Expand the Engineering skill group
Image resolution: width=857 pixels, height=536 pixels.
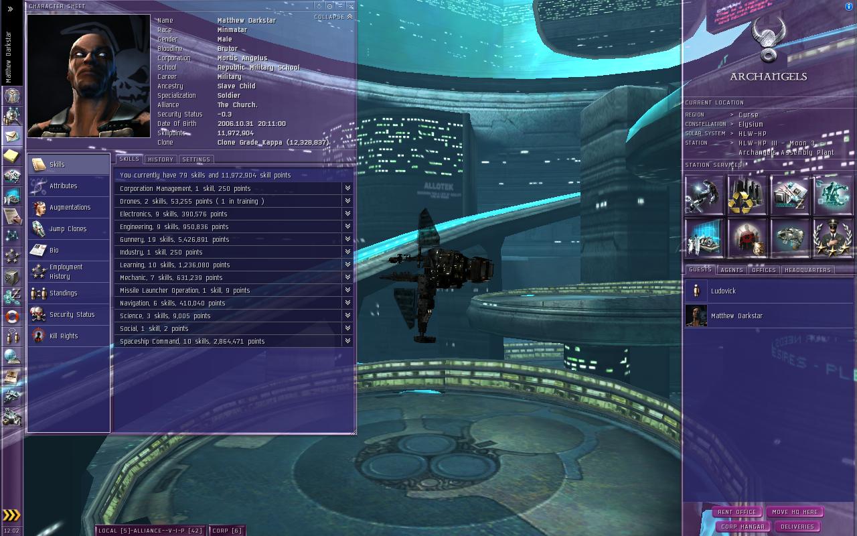tap(347, 226)
